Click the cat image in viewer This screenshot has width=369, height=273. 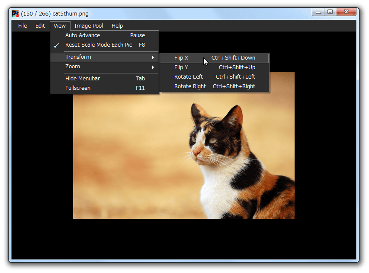click(x=184, y=146)
